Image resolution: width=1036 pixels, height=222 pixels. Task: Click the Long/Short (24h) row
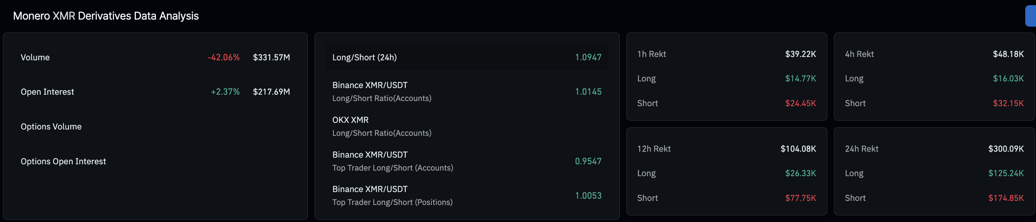tap(466, 57)
